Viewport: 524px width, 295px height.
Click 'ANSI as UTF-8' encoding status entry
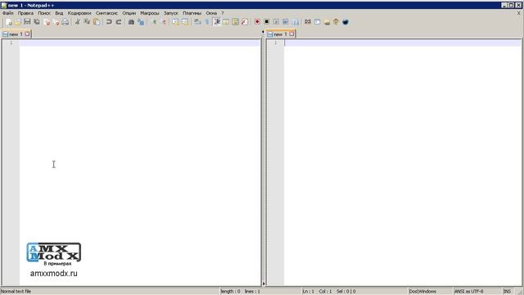coord(468,292)
